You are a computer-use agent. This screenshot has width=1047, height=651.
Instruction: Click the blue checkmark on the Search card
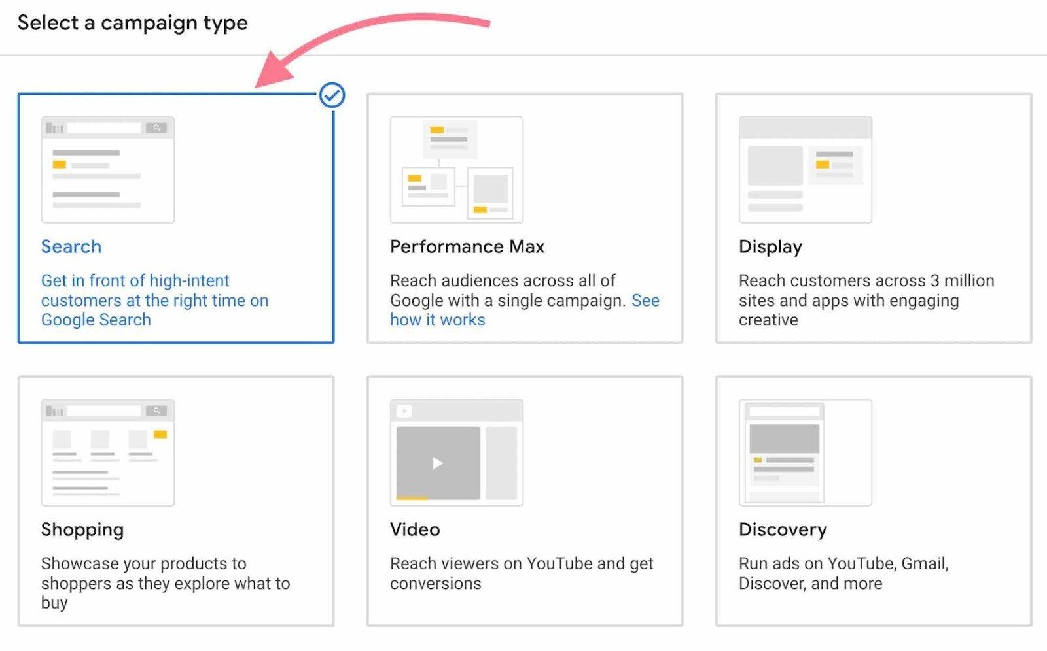331,94
